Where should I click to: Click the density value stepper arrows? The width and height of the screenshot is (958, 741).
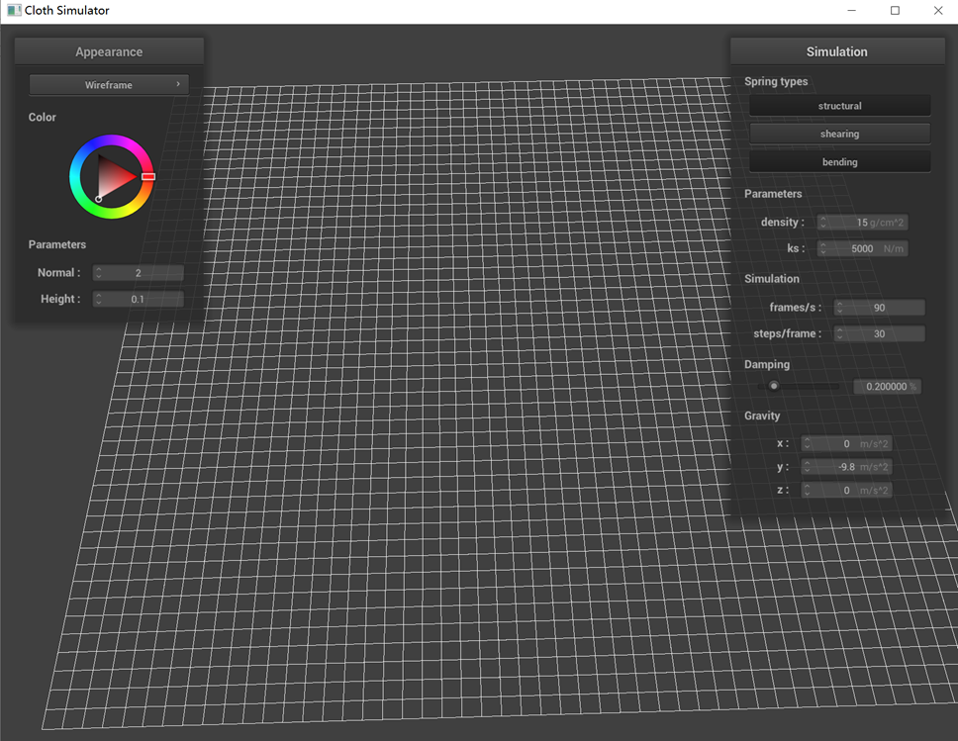click(x=823, y=223)
